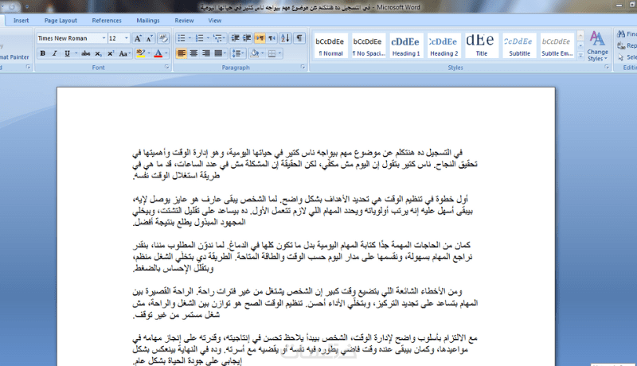Screen dimensions: 637x366
Task: Open the View tab
Action: tap(215, 20)
